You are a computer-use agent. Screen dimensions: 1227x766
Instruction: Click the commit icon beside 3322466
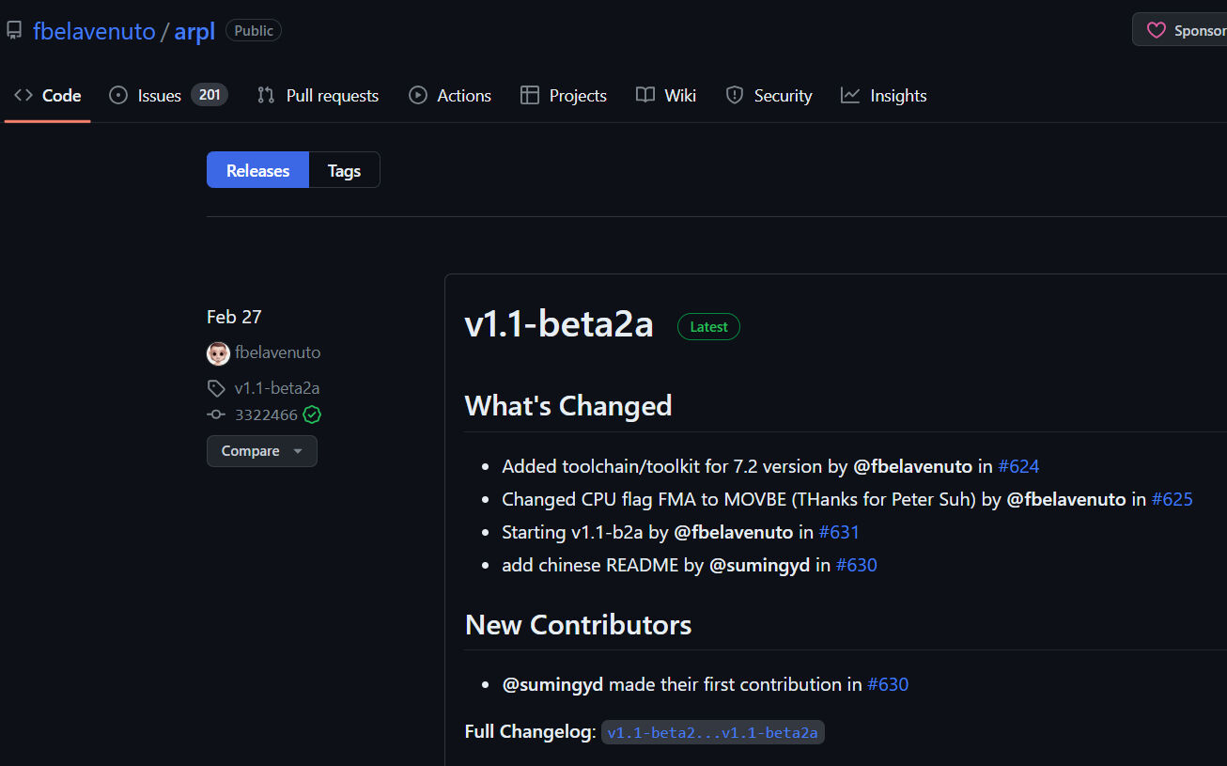click(x=216, y=414)
